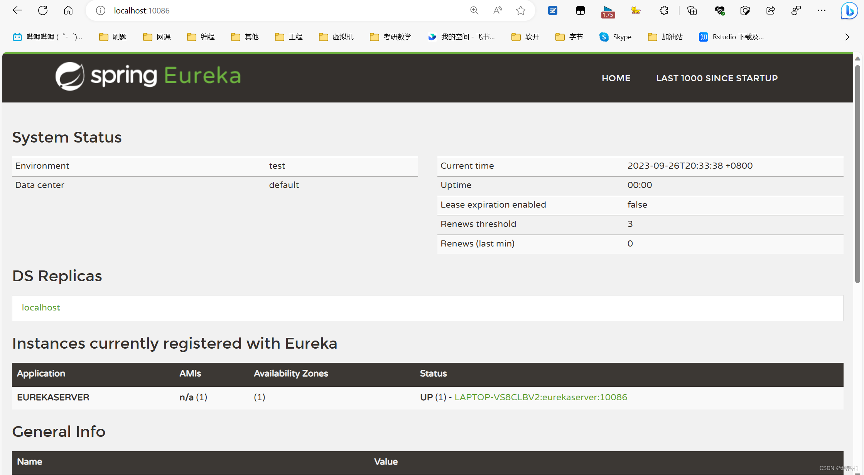
Task: Click the Application column header
Action: pyautogui.click(x=41, y=373)
